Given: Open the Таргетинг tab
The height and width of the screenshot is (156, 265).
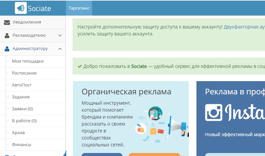Looking at the screenshot, I should (79, 8).
